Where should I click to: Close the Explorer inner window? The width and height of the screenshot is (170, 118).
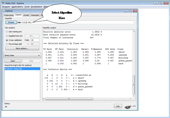coord(135,11)
